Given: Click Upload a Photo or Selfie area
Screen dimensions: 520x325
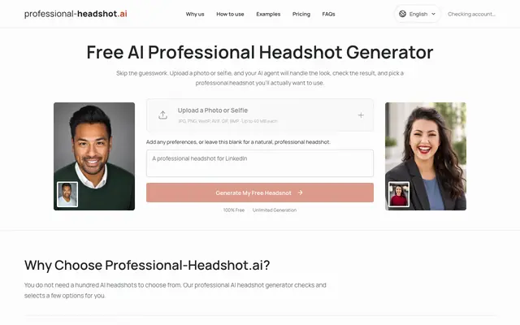Looking at the screenshot, I should click(260, 115).
